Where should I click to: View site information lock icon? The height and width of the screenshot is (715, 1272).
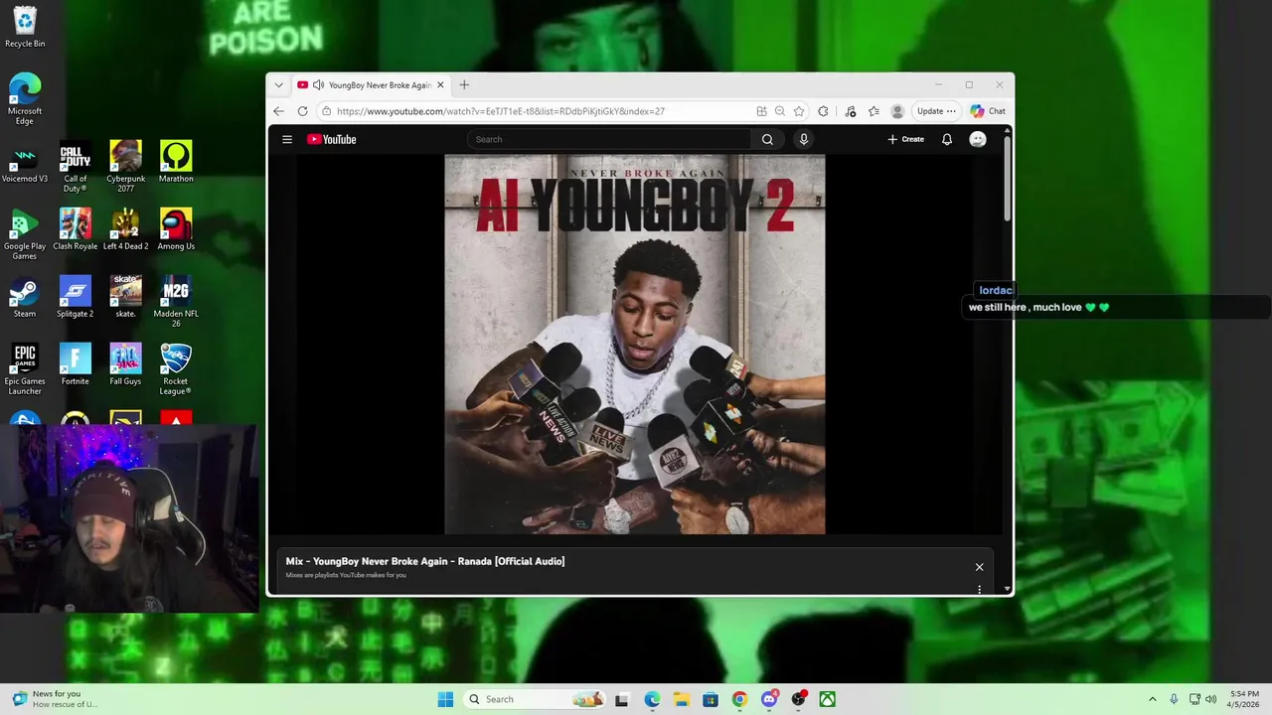(326, 111)
